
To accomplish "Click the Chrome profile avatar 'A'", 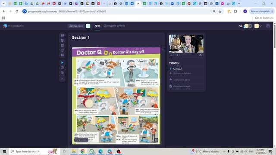I will [245, 11].
